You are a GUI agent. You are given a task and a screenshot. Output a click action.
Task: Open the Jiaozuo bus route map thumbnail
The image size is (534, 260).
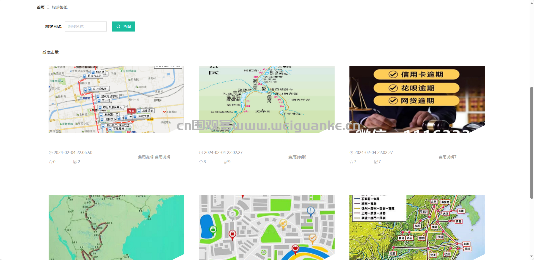pyautogui.click(x=116, y=100)
